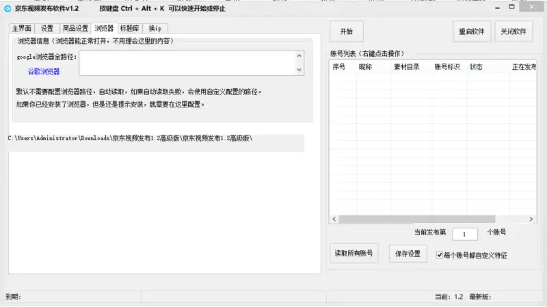Click the 重启软件 button
547x307 pixels.
click(x=472, y=31)
